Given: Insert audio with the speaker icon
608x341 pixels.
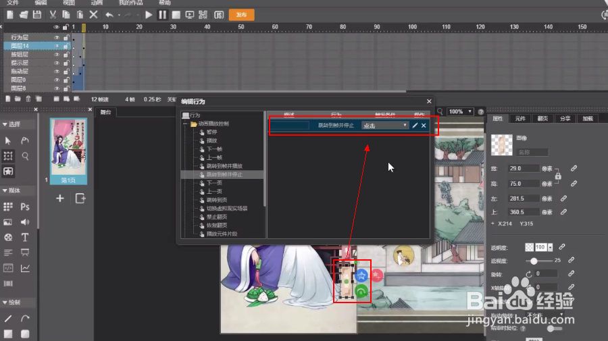Looking at the screenshot, I should pos(25,222).
